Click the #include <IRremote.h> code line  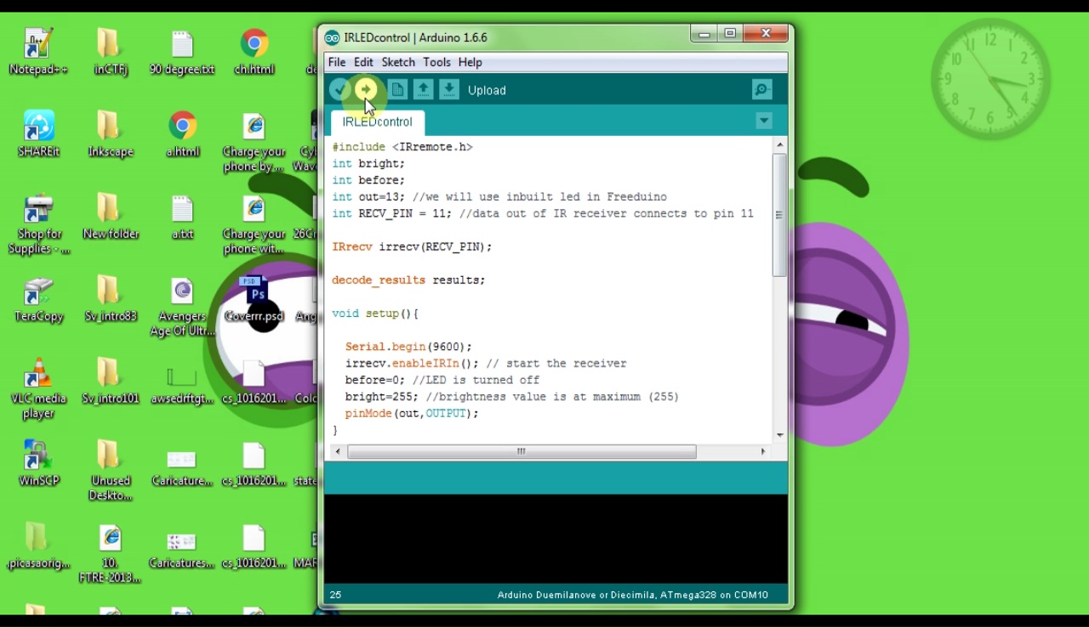[402, 147]
